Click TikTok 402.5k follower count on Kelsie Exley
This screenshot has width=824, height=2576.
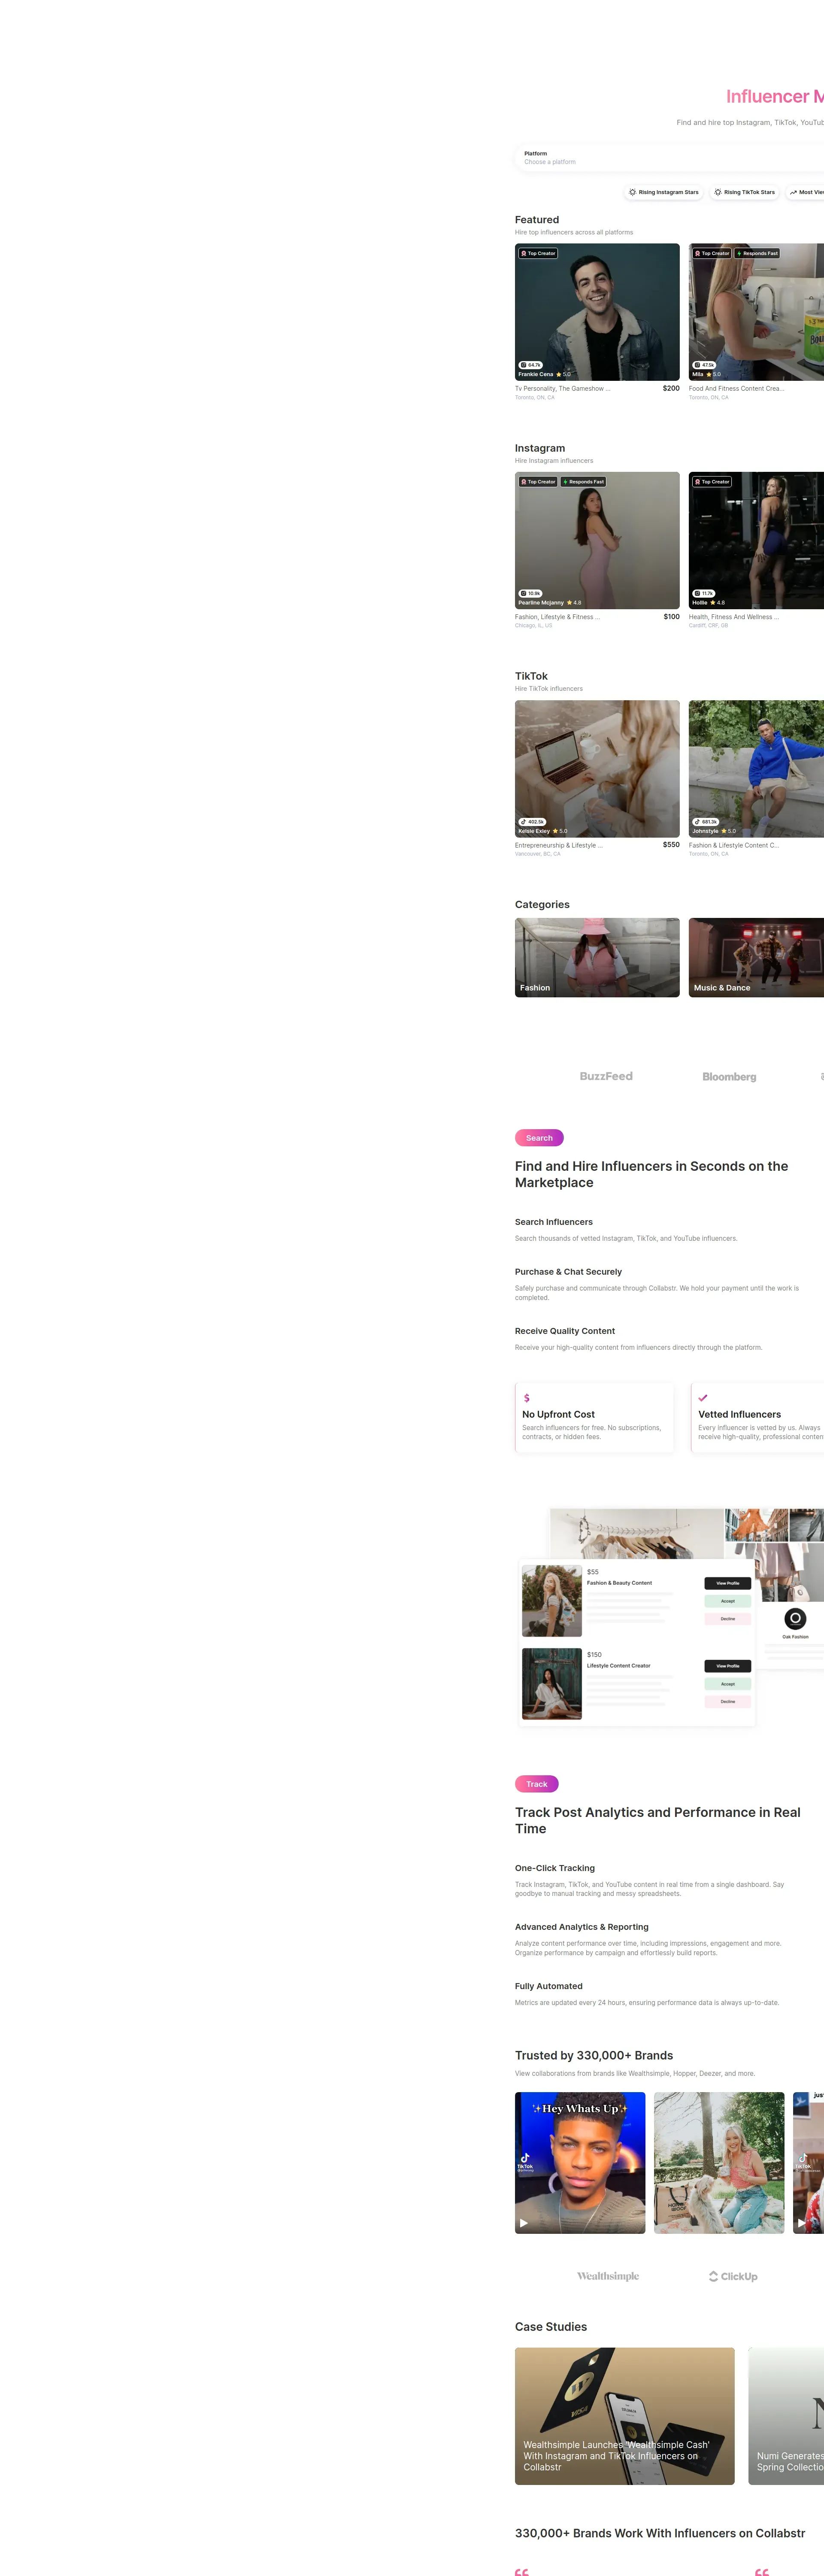(532, 822)
